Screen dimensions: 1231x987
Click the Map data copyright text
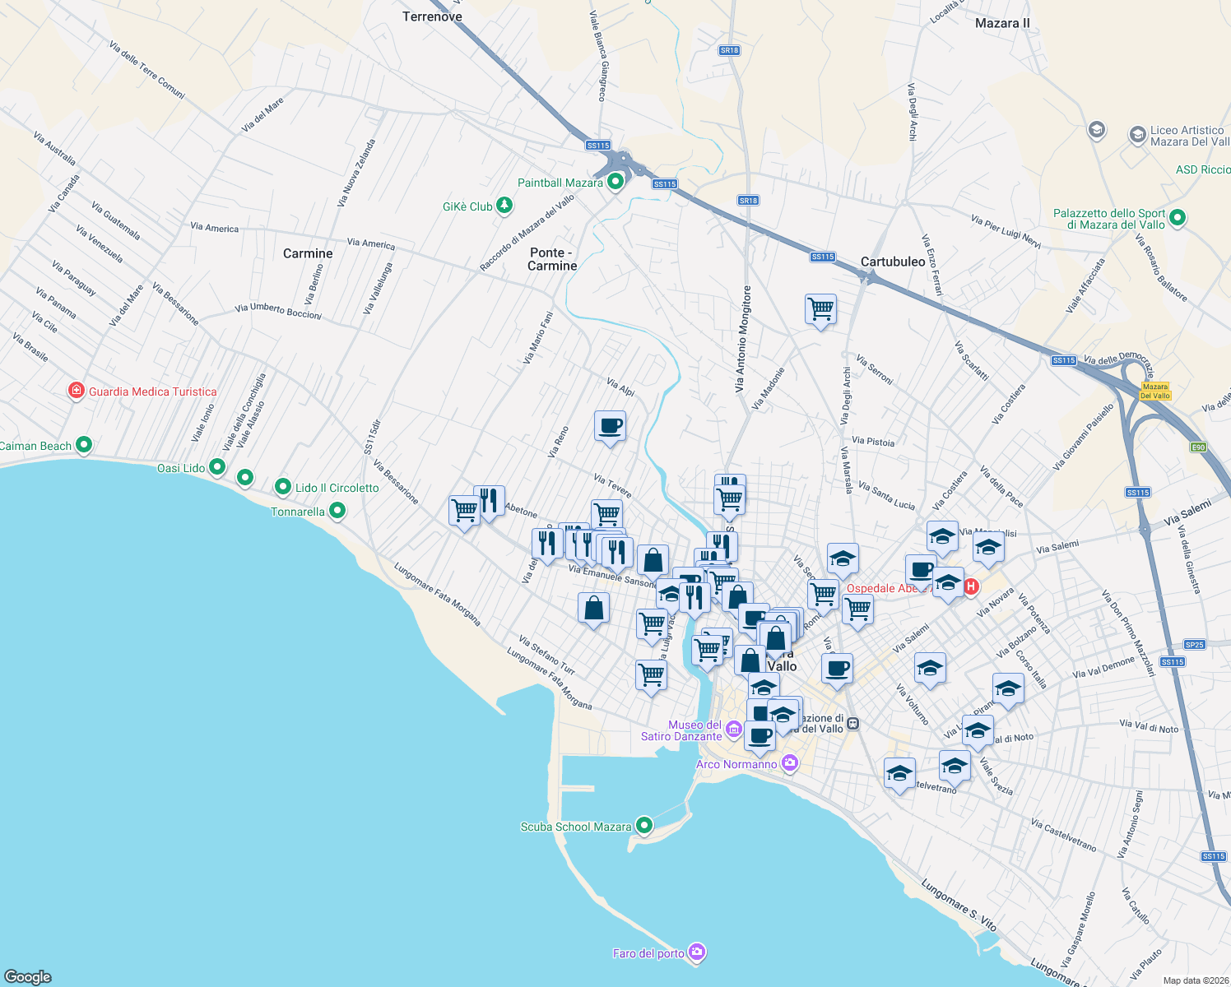(1196, 980)
